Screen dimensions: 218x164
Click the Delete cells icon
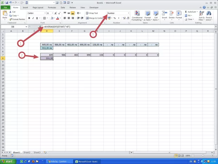coord(172,13)
